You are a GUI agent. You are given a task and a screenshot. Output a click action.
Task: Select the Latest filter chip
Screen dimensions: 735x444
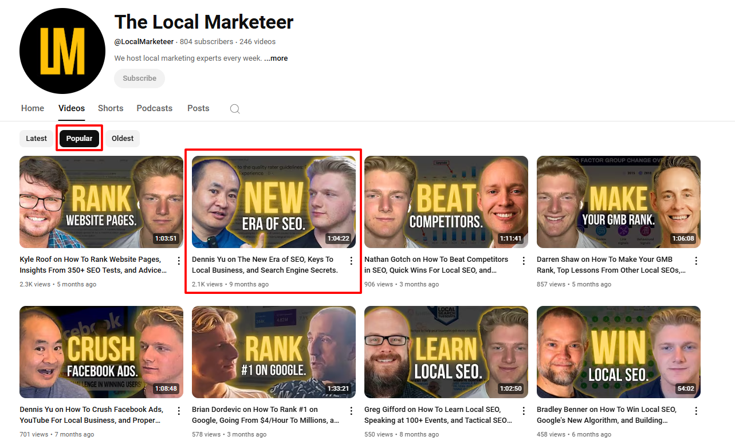click(36, 138)
